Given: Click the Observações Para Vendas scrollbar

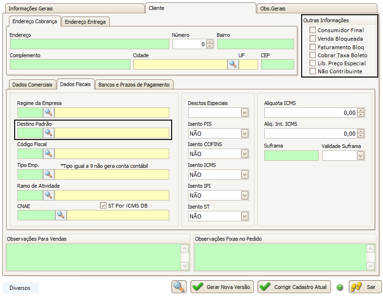Looking at the screenshot, I should click(184, 258).
